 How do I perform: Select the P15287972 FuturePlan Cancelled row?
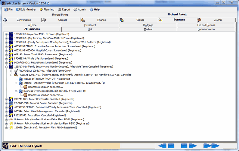(40, 115)
